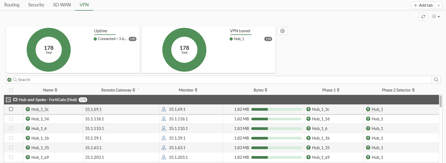446x163 pixels.
Task: Switch to the SD-WAN tab
Action: [62, 5]
